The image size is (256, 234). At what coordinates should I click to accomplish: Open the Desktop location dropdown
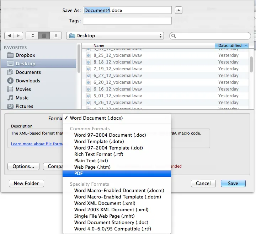click(115, 36)
